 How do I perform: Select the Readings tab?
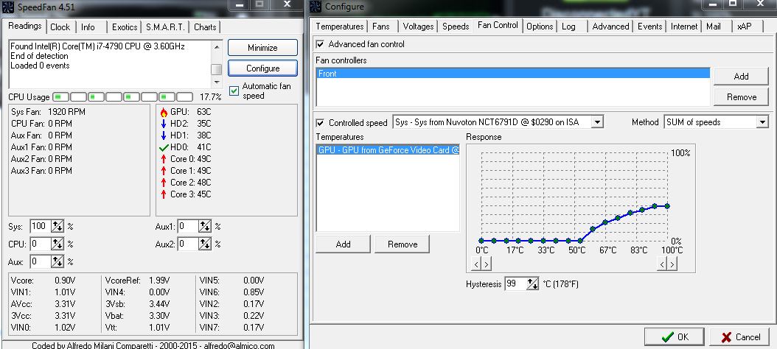pyautogui.click(x=25, y=26)
